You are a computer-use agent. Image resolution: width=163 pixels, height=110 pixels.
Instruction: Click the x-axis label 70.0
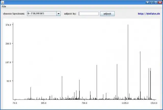point(15,103)
